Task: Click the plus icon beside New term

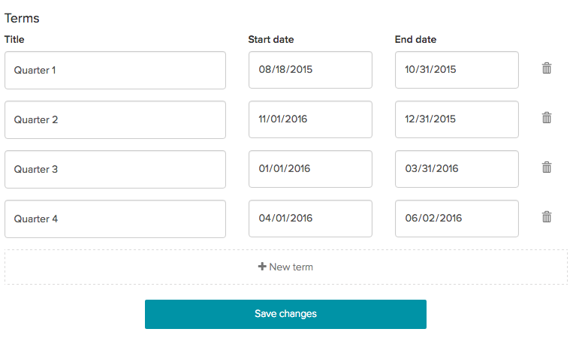Action: tap(262, 267)
